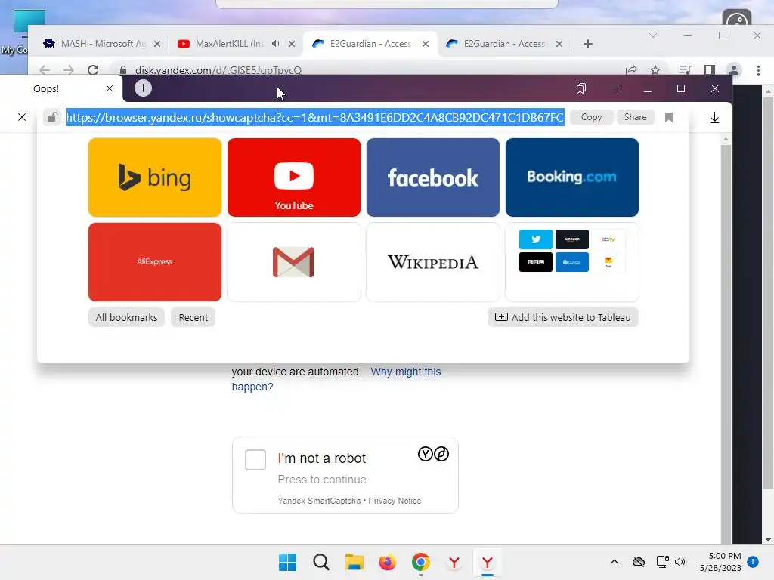Select the Oops! tab

click(61, 89)
